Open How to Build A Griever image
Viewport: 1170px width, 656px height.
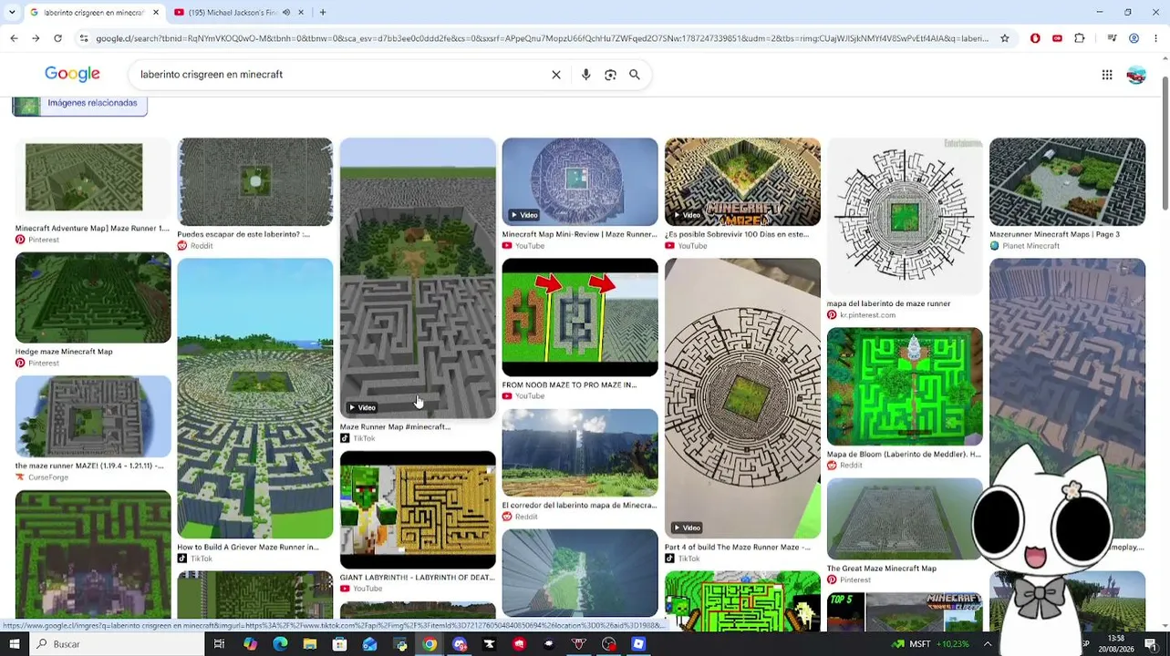pos(255,398)
